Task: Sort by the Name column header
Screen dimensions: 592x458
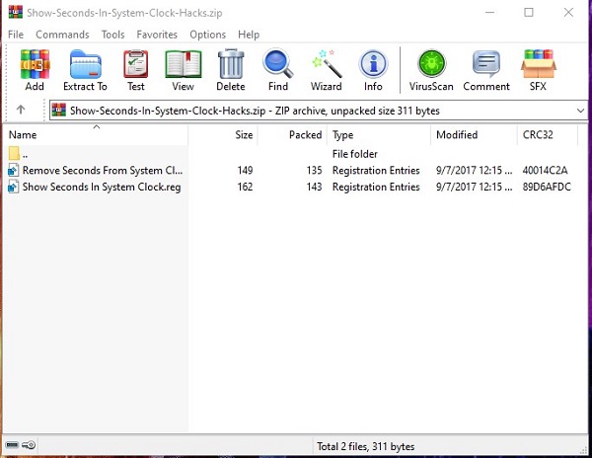Action: (x=96, y=135)
